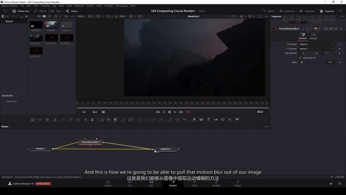Viewport: 346px width, 195px height.
Task: Add a Camera 3D tool
Action: point(223,120)
